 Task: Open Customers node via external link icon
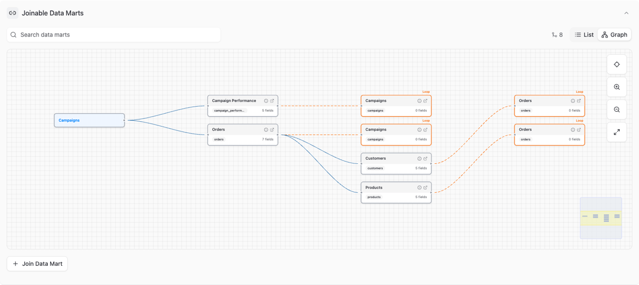tap(425, 159)
